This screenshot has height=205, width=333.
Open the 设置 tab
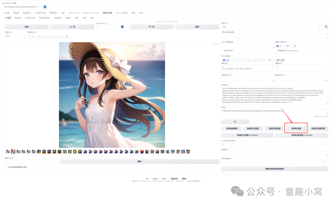coord(133,13)
